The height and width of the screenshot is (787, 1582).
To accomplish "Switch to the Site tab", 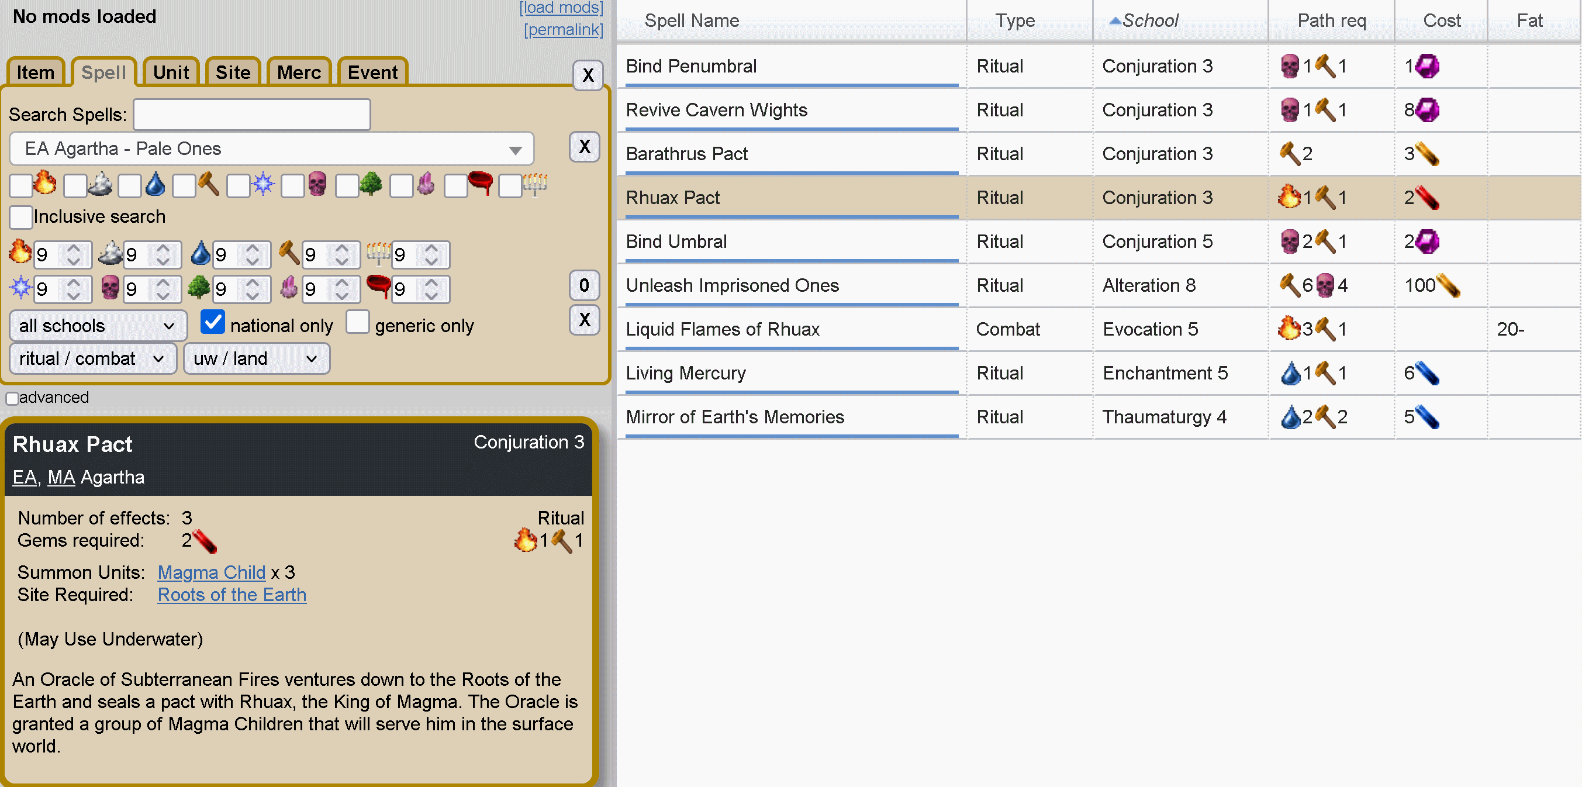I will click(233, 72).
